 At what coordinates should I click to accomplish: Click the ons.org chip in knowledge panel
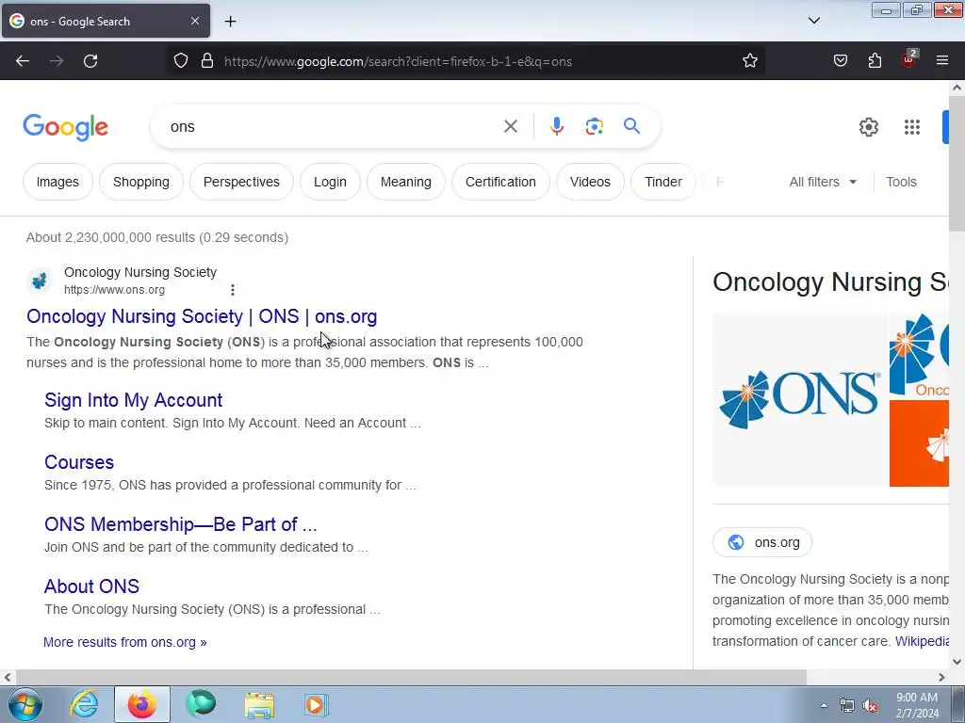762,542
